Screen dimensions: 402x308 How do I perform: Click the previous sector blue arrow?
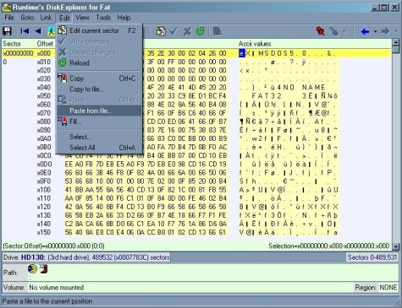(x=38, y=31)
